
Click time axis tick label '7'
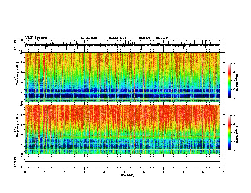(x=164, y=172)
